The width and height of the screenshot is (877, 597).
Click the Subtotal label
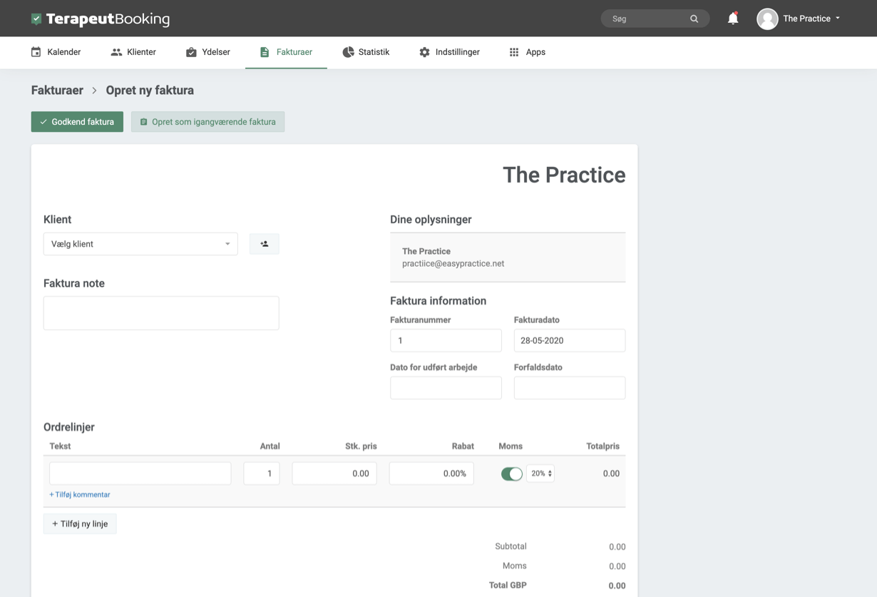pos(511,546)
